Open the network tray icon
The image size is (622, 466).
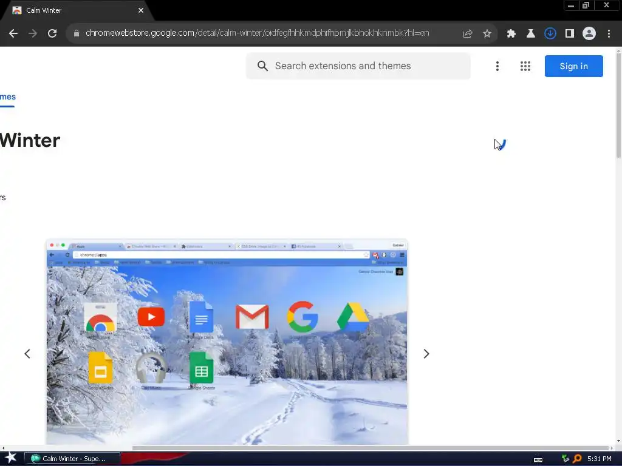pos(566,459)
